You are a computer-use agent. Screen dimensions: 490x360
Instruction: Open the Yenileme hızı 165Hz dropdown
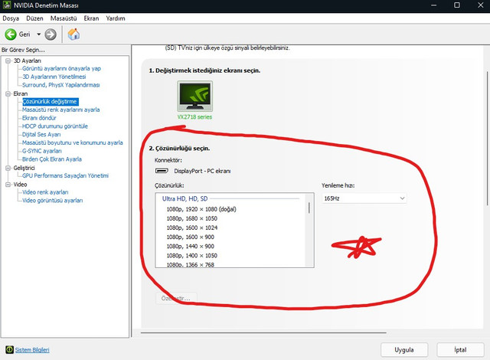point(364,198)
